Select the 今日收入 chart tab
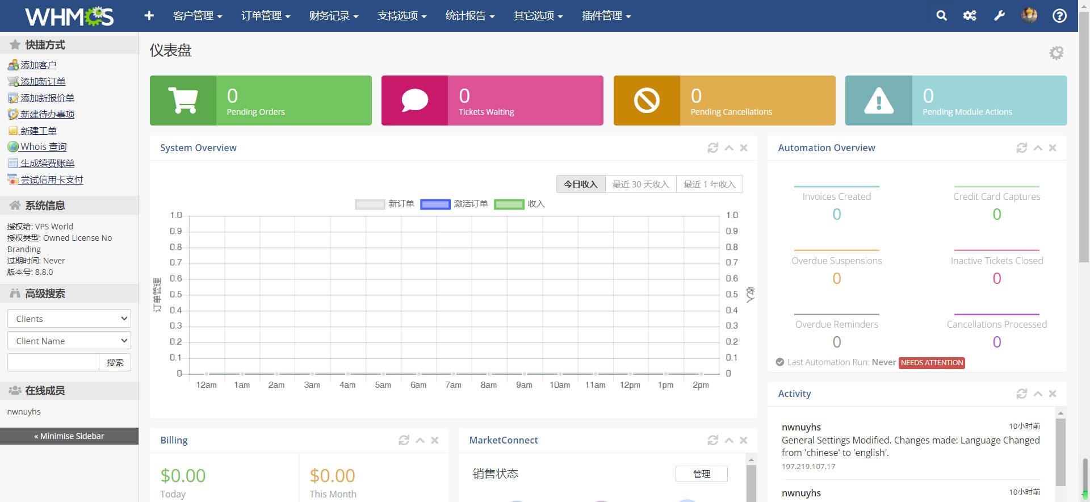 [581, 184]
